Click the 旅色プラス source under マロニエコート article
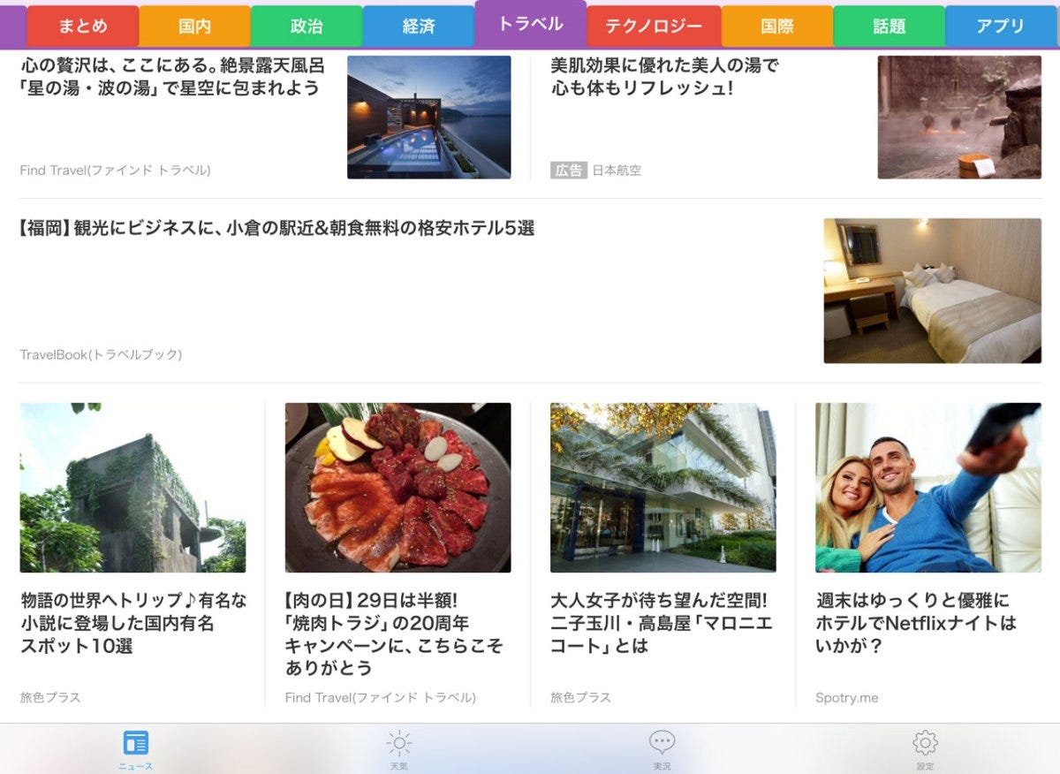 [x=580, y=698]
